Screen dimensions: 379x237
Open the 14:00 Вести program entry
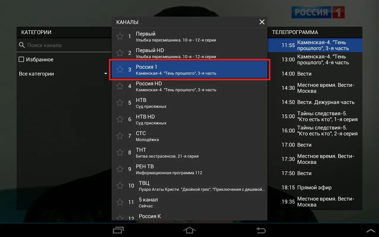pyautogui.click(x=315, y=74)
